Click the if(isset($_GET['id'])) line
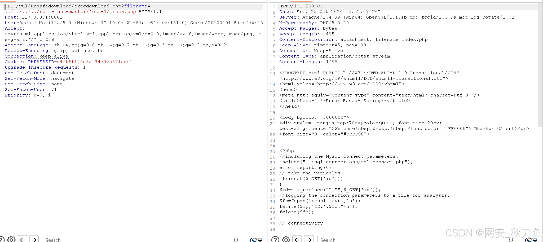The height and width of the screenshot is (242, 543). tap(311, 179)
